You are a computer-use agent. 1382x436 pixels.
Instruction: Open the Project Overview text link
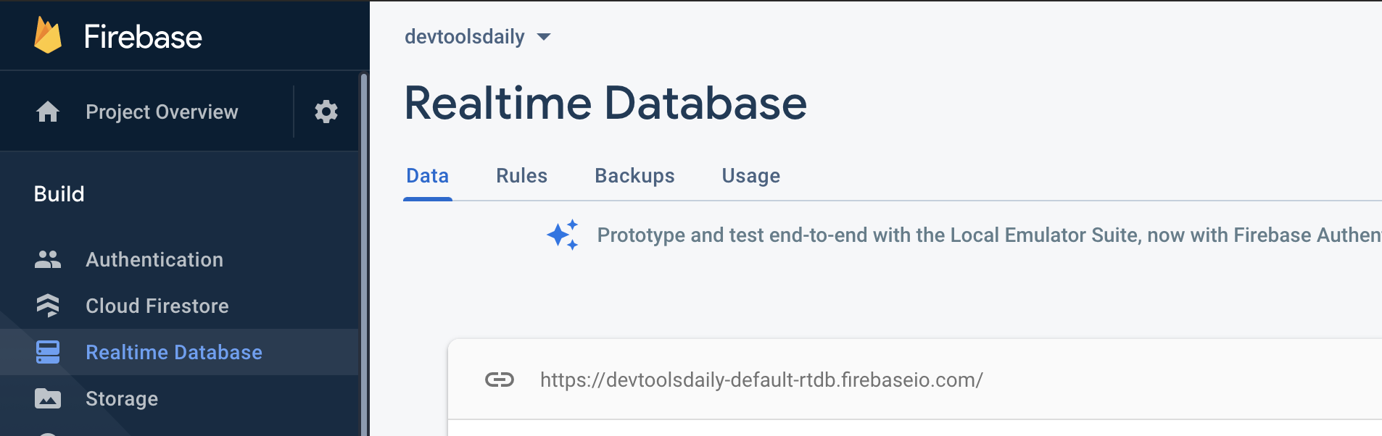pyautogui.click(x=162, y=112)
